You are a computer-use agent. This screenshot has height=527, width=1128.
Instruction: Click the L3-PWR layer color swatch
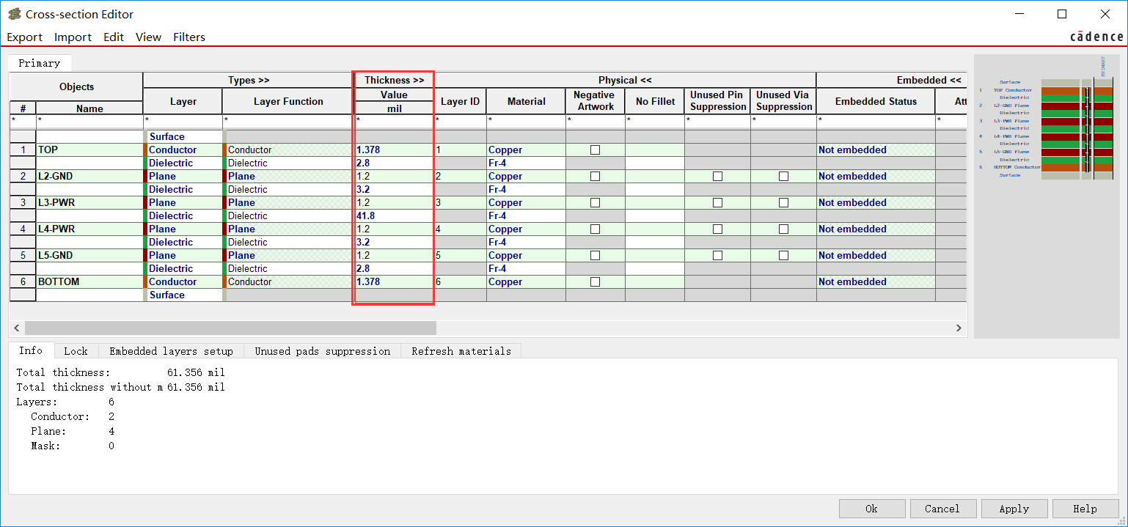(x=145, y=203)
